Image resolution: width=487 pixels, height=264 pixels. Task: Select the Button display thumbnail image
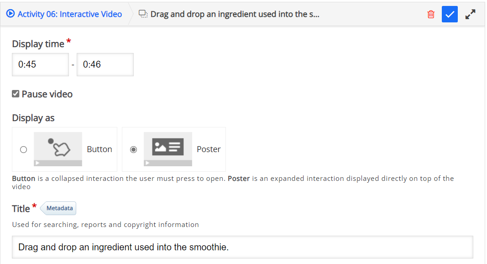coord(58,149)
